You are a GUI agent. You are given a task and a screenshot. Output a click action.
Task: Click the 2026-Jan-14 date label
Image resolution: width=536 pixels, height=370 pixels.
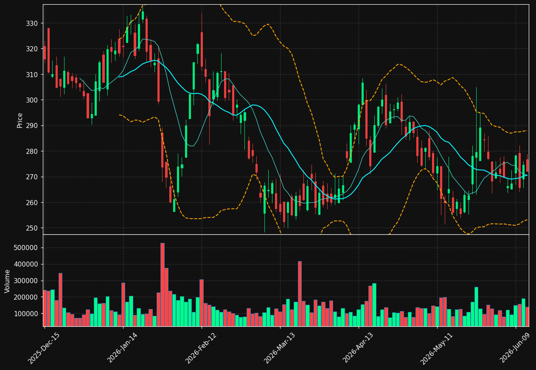point(122,348)
